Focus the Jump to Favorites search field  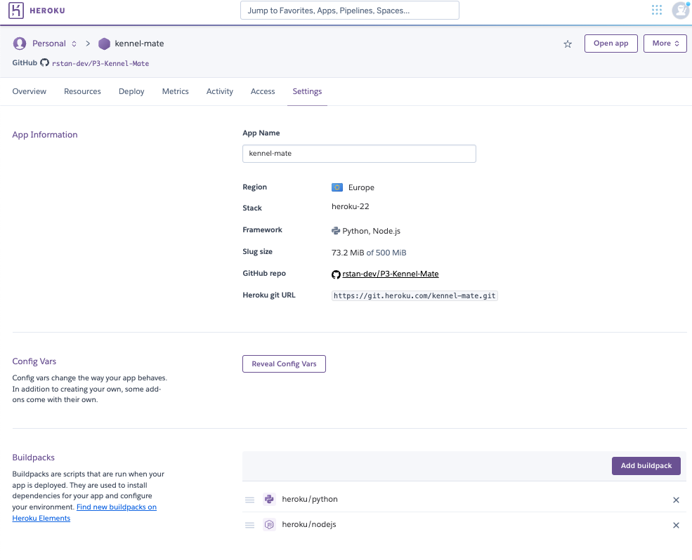pos(350,10)
